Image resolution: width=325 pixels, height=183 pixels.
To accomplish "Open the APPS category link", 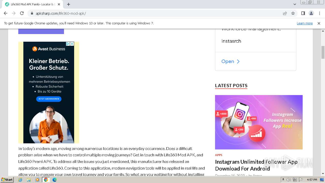I will 219,155.
